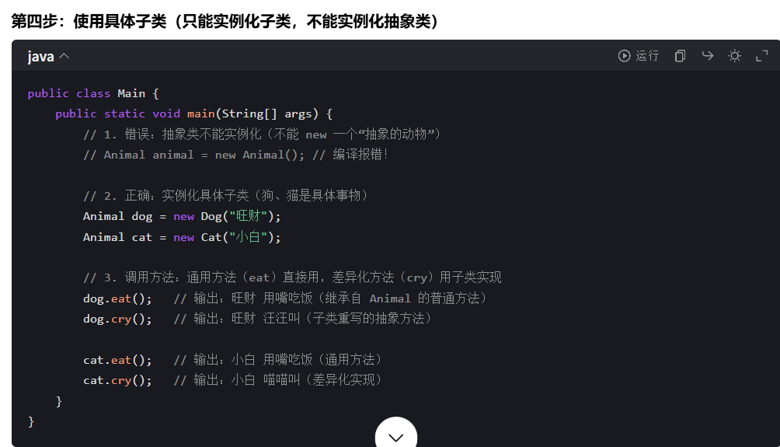Click commented line 'Animal animal = new Animal();'
The height and width of the screenshot is (447, 780).
click(235, 155)
